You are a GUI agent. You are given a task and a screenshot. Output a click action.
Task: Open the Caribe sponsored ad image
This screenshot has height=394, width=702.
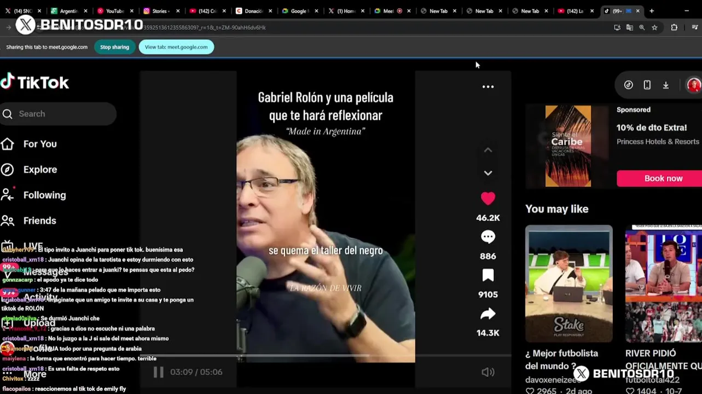[568, 146]
